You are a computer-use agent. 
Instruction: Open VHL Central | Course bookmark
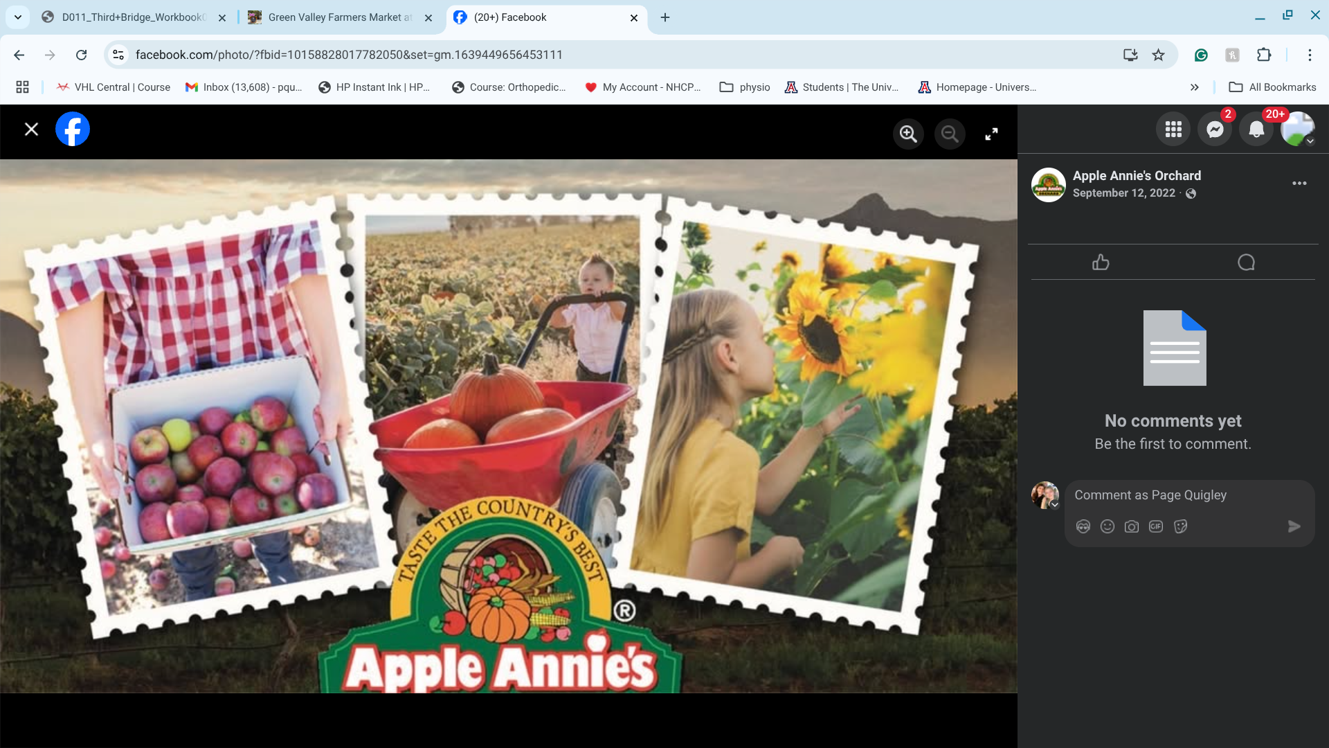(114, 87)
